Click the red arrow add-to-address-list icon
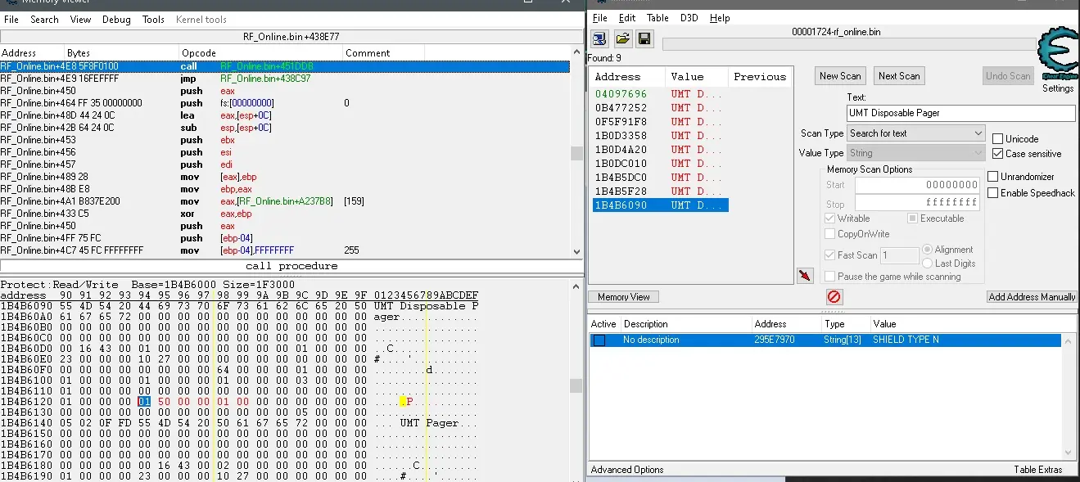This screenshot has height=482, width=1080. pyautogui.click(x=805, y=276)
